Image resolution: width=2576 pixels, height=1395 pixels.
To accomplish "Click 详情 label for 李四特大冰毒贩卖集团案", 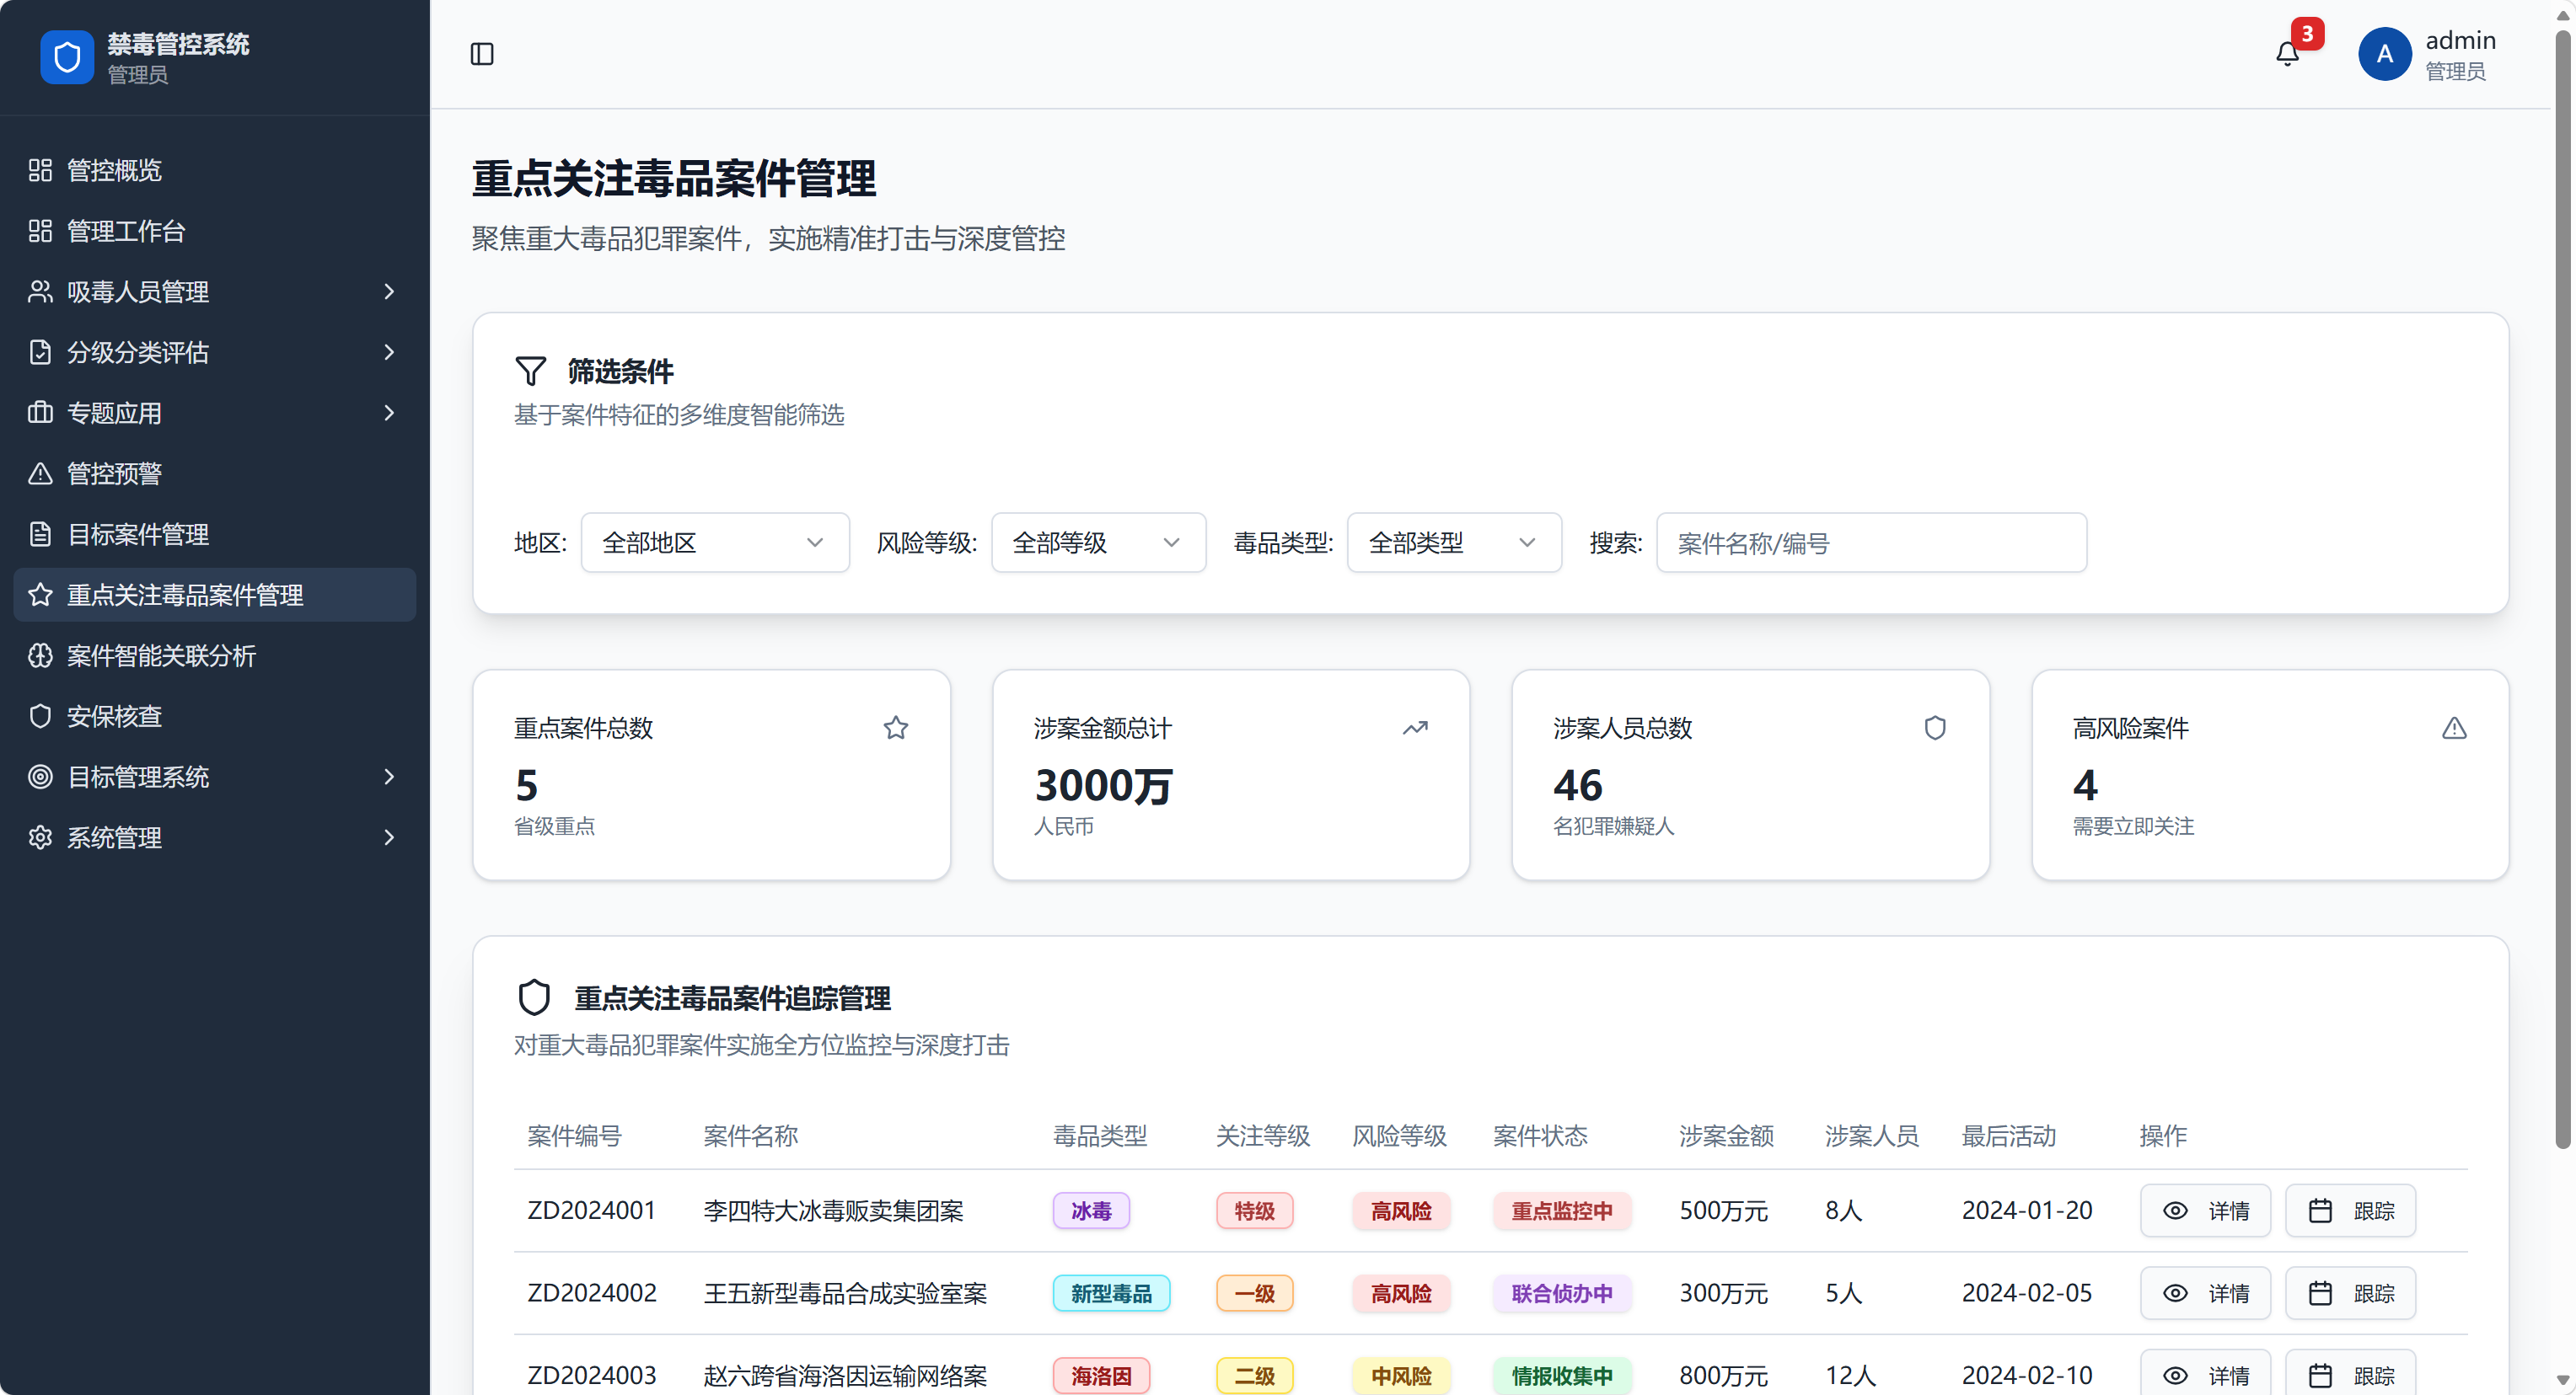I will pos(2229,1211).
